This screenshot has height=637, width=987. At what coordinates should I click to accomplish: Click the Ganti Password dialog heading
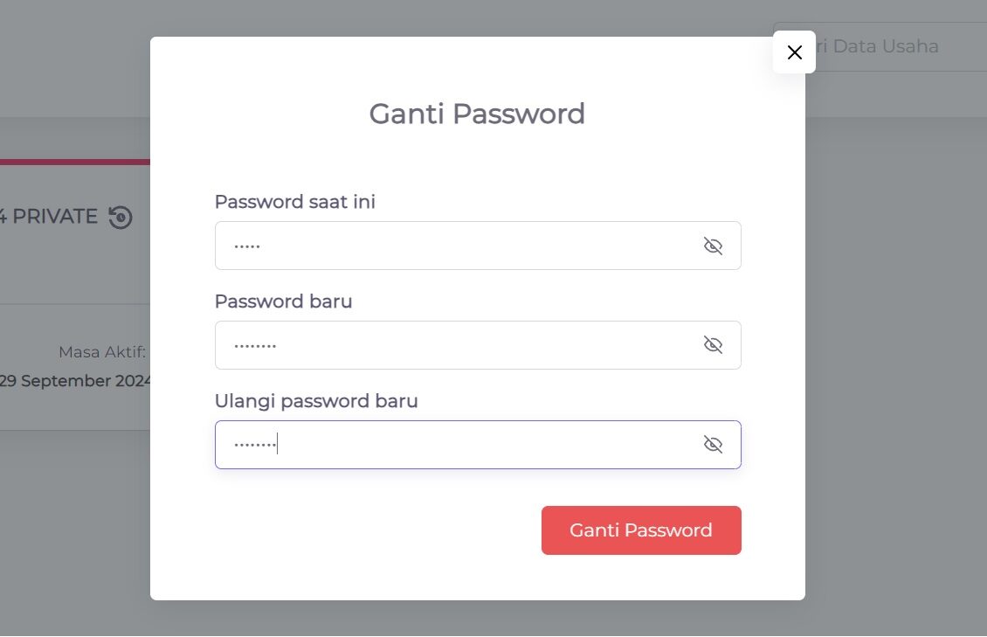point(477,114)
